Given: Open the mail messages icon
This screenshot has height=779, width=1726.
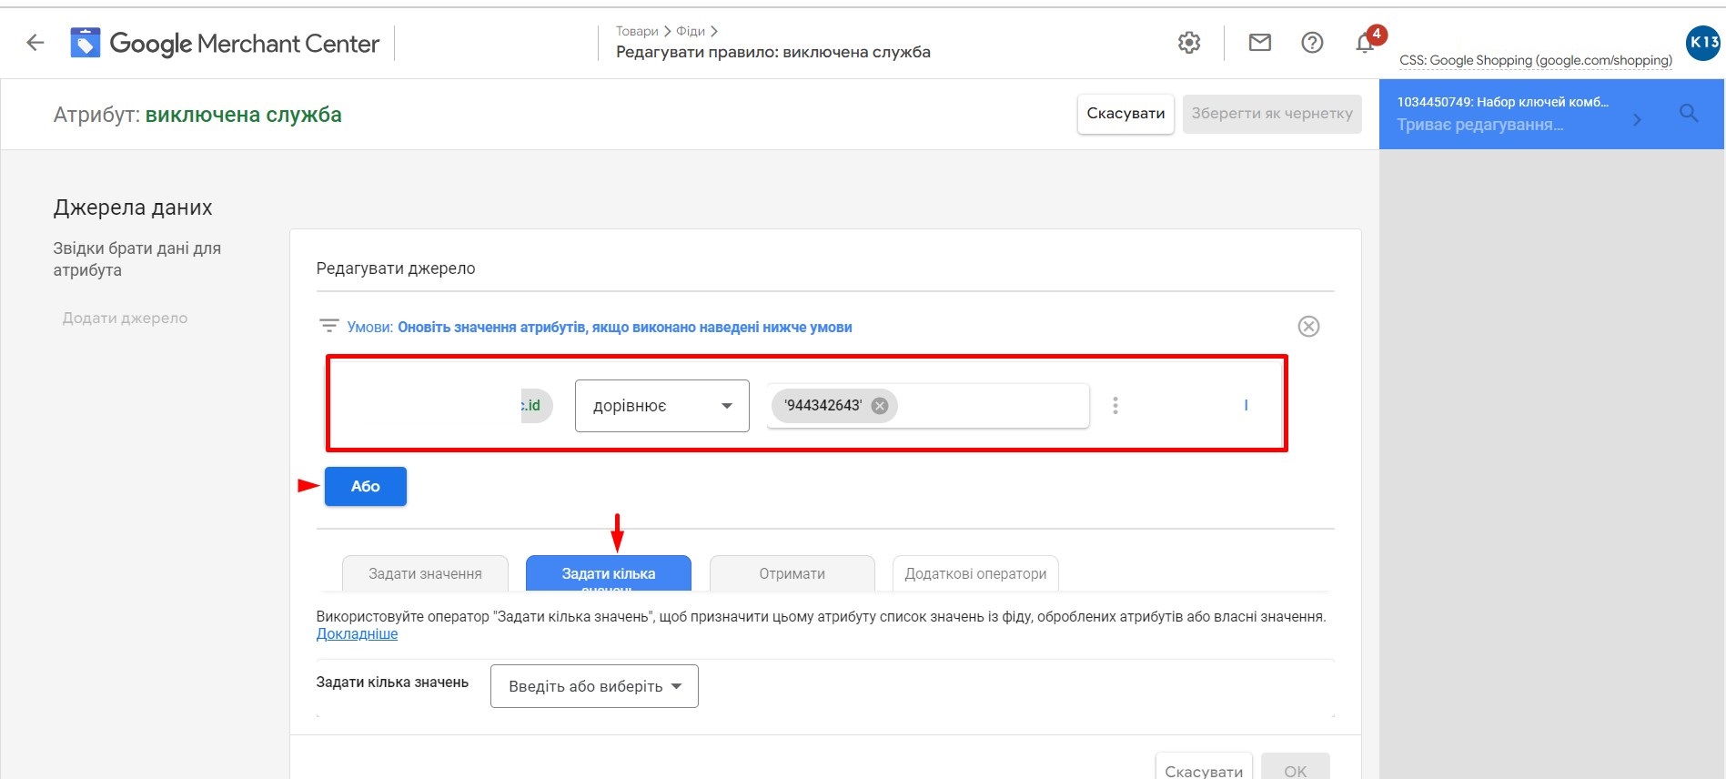Looking at the screenshot, I should coord(1260,42).
